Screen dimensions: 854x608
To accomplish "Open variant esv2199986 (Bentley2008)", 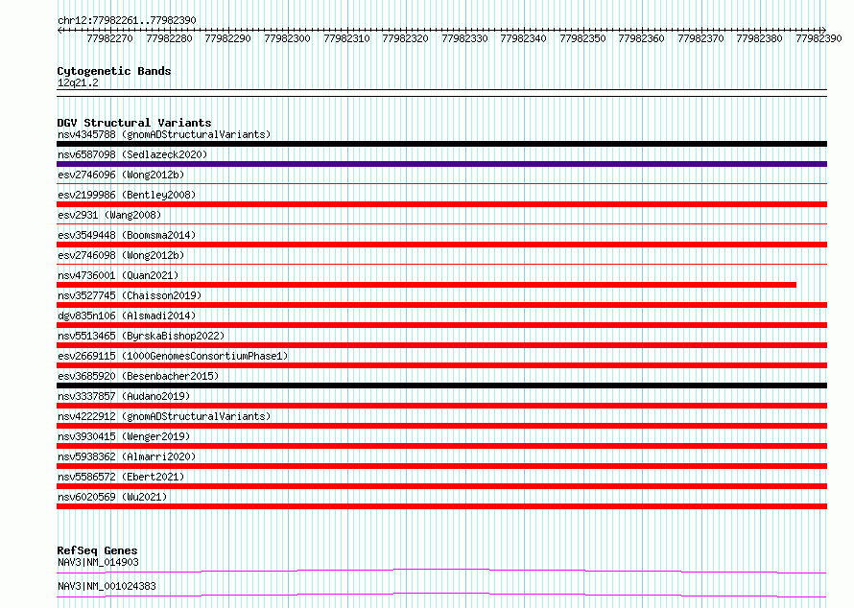I will 127,195.
